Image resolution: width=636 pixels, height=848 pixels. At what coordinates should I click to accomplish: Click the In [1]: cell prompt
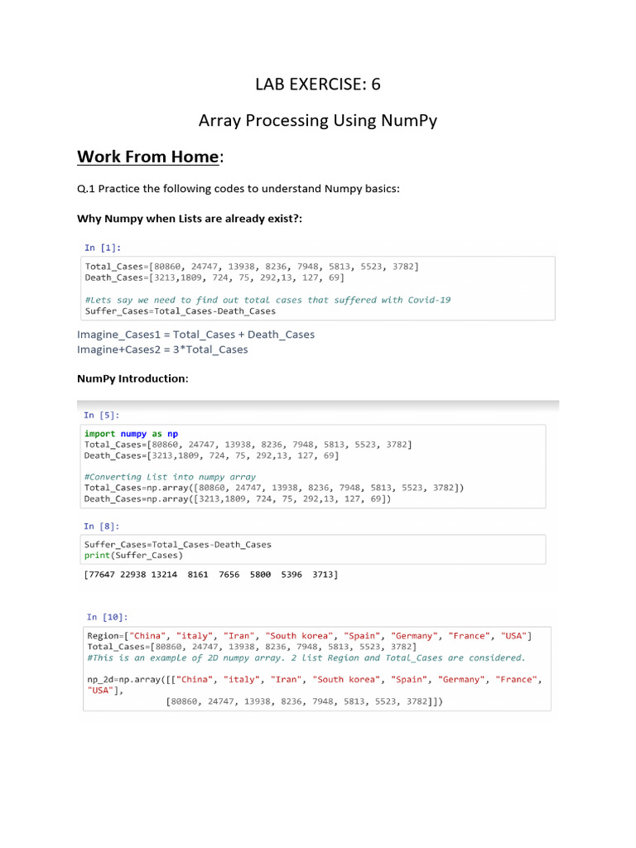point(103,247)
